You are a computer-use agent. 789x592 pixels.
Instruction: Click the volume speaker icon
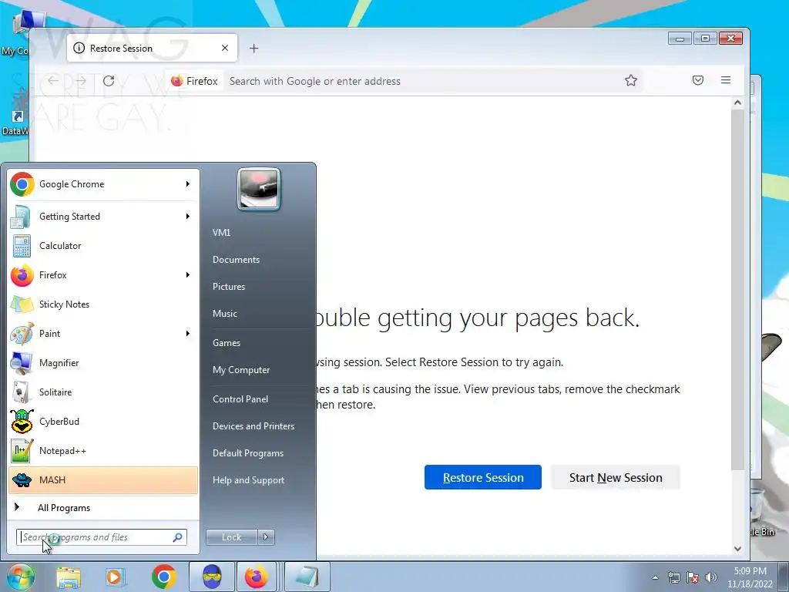[x=711, y=577]
